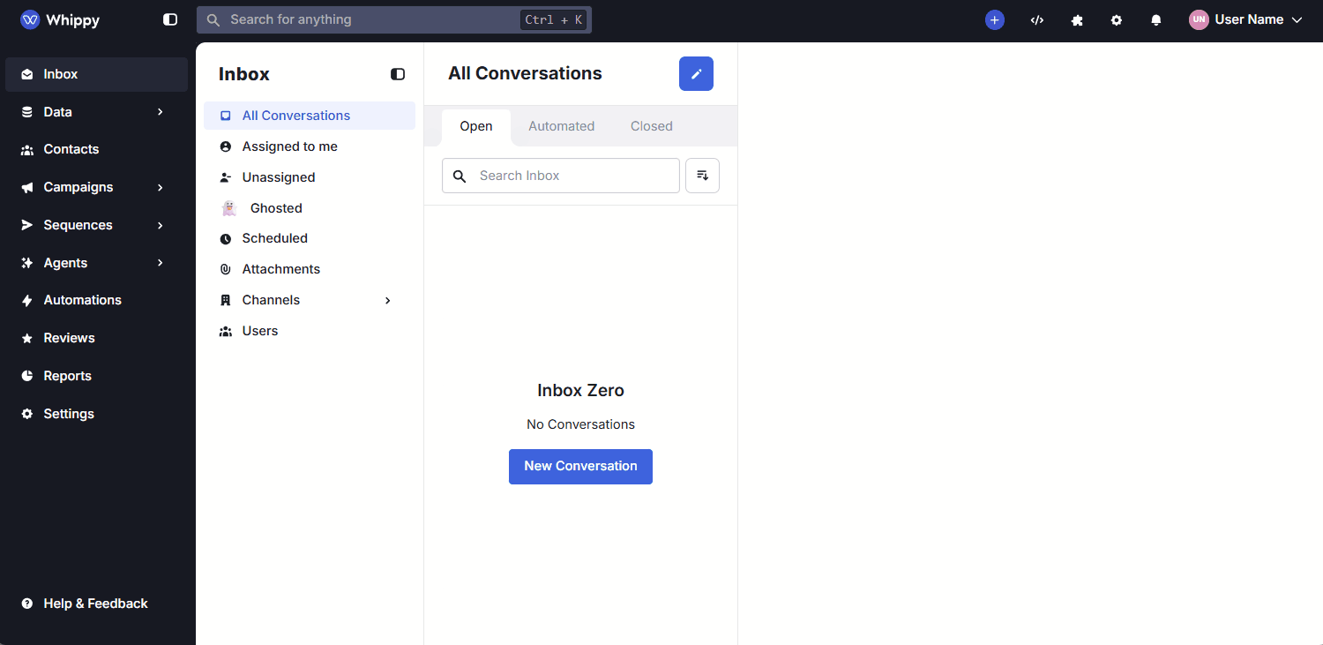Screen dimensions: 1323x645
Task: Open the developer code icon in header
Action: 1037,19
